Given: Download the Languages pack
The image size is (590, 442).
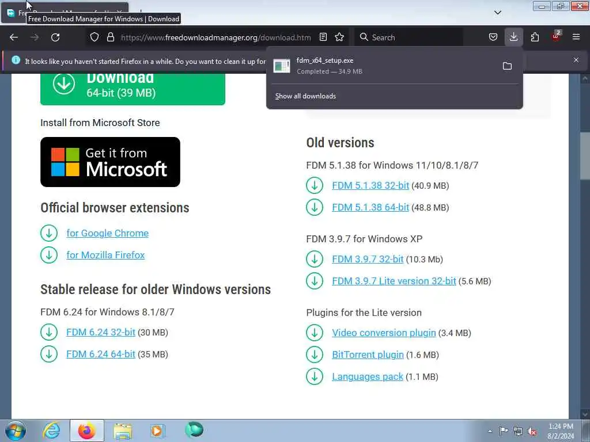Looking at the screenshot, I should tap(367, 376).
